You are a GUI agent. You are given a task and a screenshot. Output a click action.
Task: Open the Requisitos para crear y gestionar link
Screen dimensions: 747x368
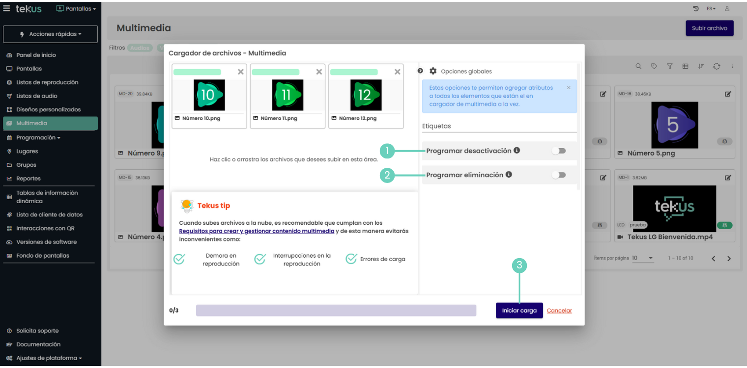pos(257,231)
